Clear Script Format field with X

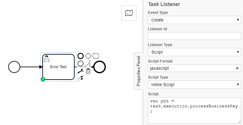coord(237,68)
